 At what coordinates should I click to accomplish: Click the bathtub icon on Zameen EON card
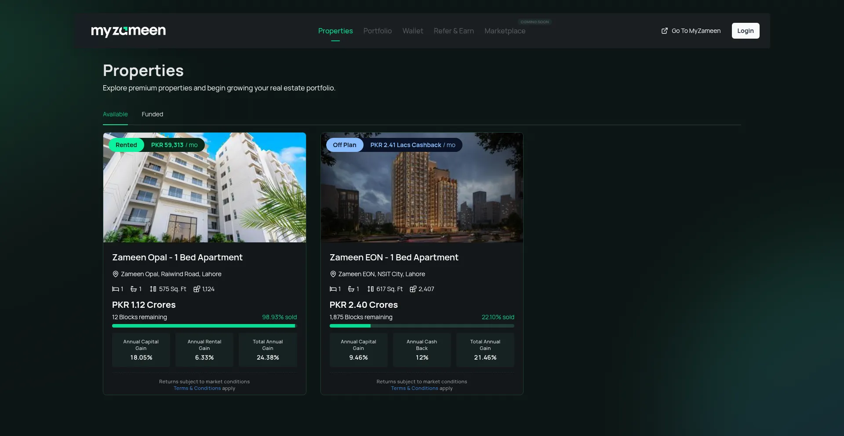pos(351,289)
